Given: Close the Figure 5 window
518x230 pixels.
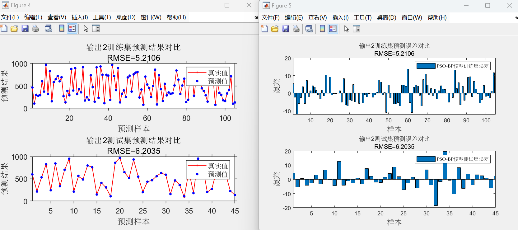Looking at the screenshot, I should click(510, 6).
